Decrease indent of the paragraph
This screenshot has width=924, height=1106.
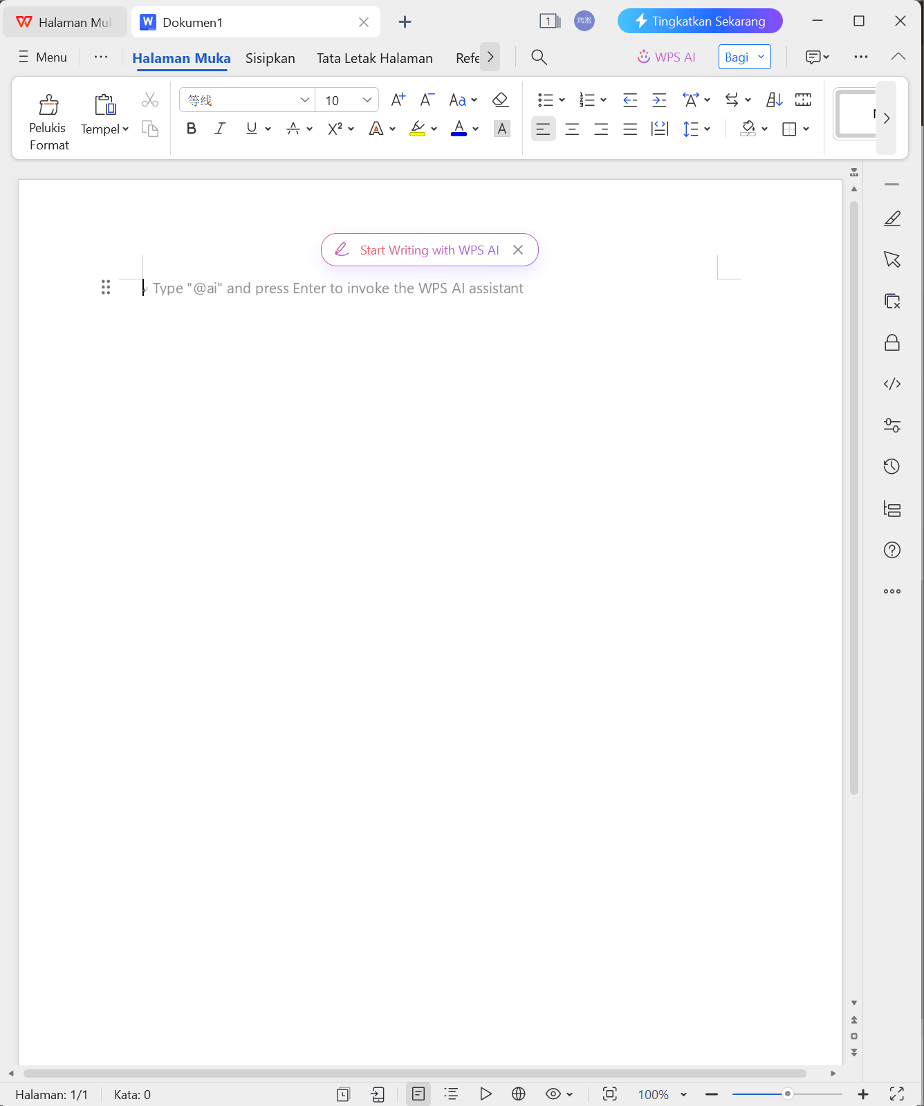coord(630,100)
